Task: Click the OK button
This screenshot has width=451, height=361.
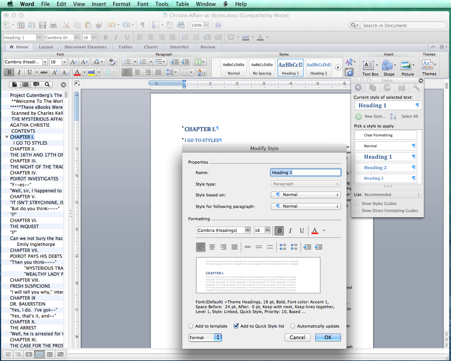Action: coord(328,337)
